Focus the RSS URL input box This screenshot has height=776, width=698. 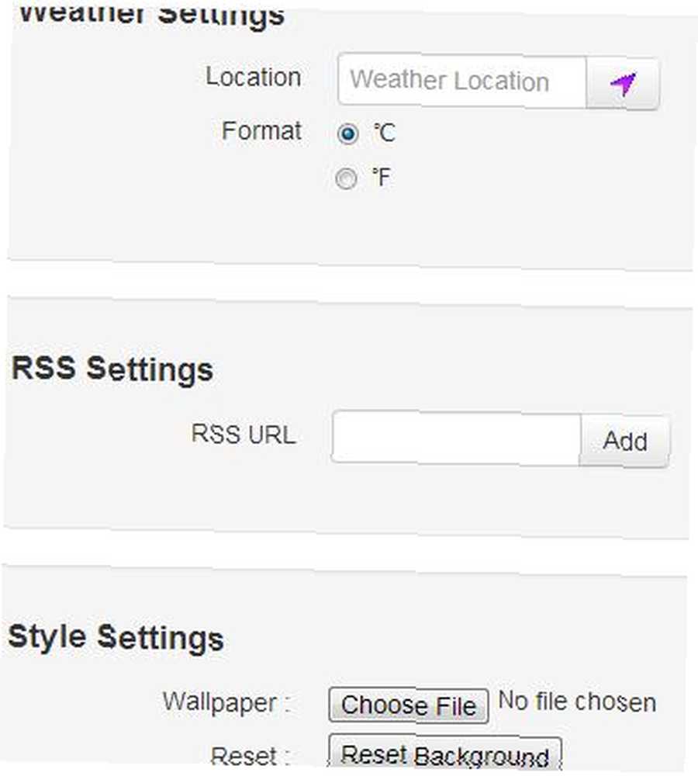coord(456,438)
